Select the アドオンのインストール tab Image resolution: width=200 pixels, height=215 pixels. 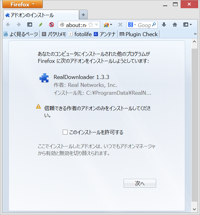[x=41, y=15]
